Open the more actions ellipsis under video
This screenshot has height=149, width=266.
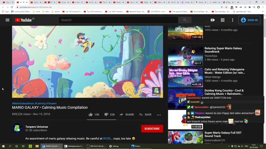[159, 115]
